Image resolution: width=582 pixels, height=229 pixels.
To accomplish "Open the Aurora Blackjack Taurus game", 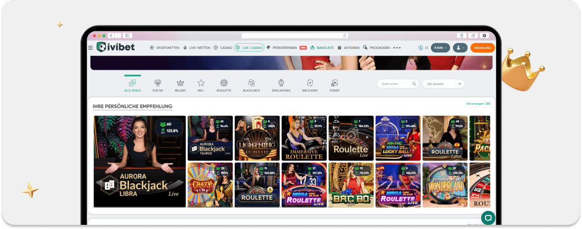I will click(210, 138).
